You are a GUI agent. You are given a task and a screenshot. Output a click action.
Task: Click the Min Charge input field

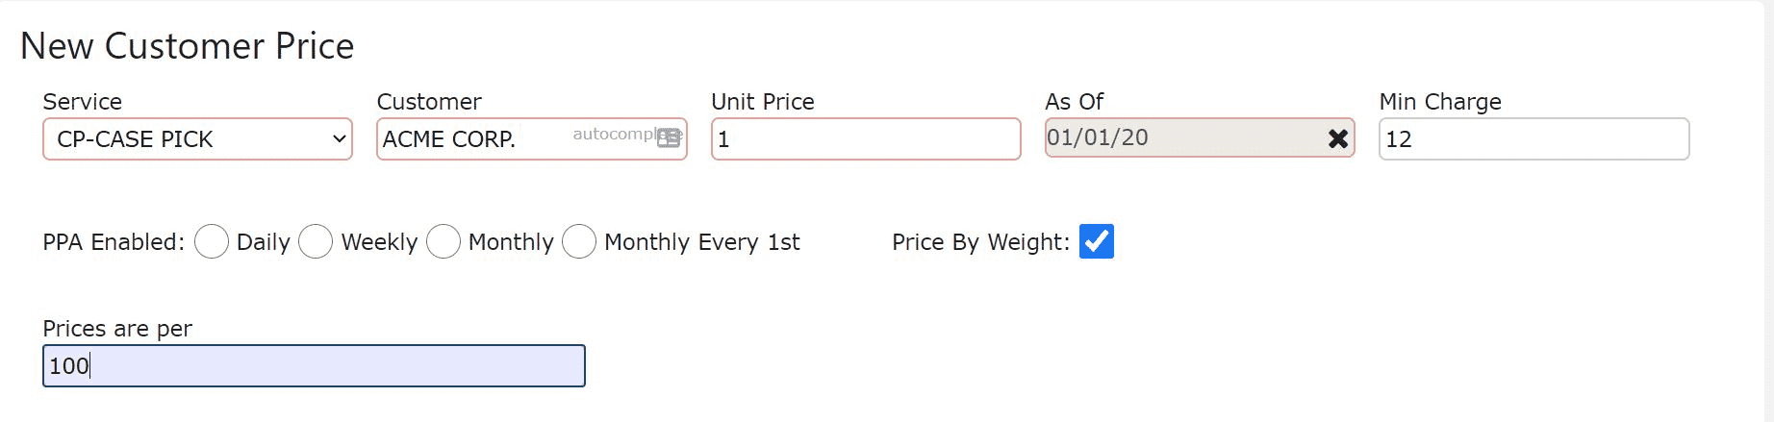[1533, 138]
